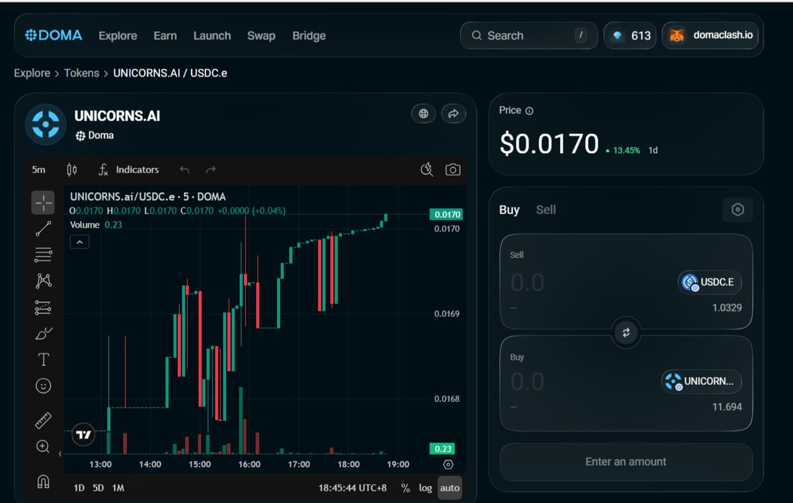Image resolution: width=793 pixels, height=503 pixels.
Task: Collapse the chart legend with chevron
Action: pyautogui.click(x=79, y=242)
